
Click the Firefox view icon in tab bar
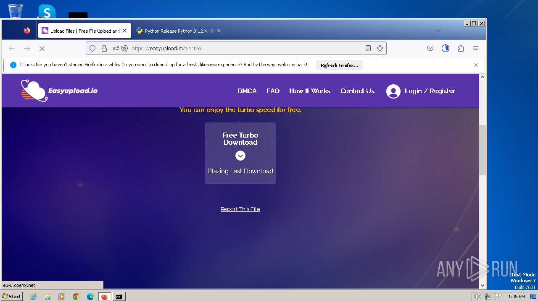(27, 31)
